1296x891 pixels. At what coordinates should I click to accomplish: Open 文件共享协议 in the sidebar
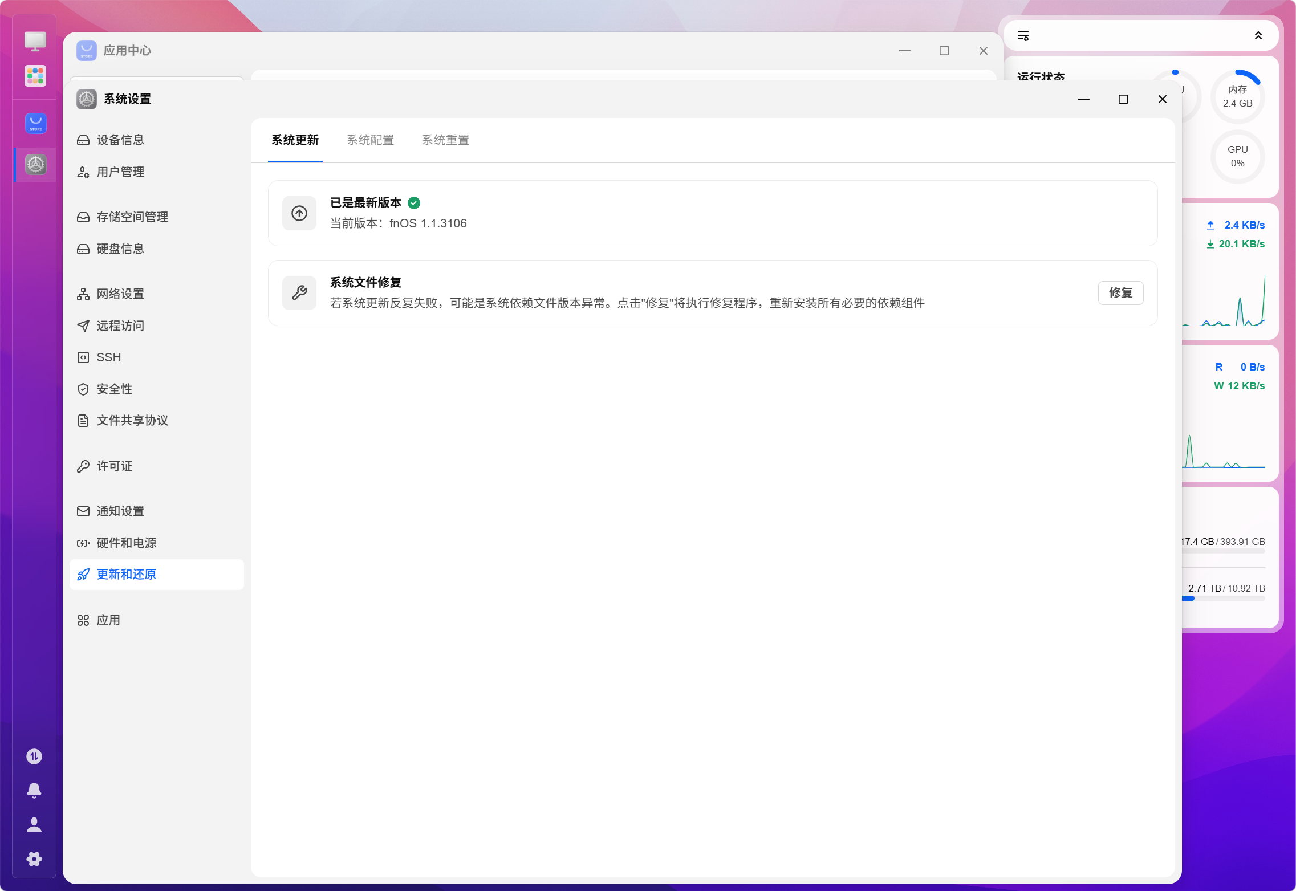157,421
